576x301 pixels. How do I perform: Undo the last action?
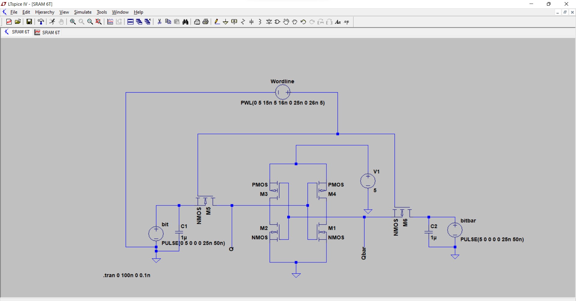pyautogui.click(x=303, y=22)
